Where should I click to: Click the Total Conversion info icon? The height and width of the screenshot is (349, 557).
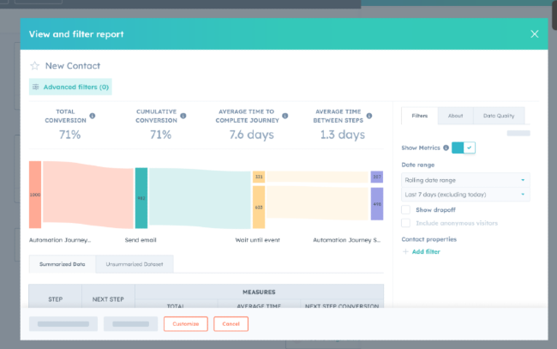[x=93, y=116]
